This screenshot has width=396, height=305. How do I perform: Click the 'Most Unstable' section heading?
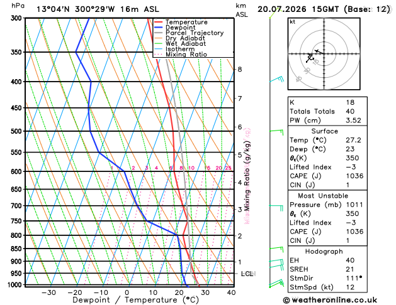[x=323, y=196]
